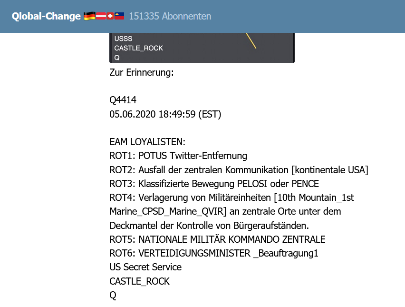Click the 05.06.2020 18:49:59 timestamp
This screenshot has height=307, width=405.
pyautogui.click(x=165, y=114)
